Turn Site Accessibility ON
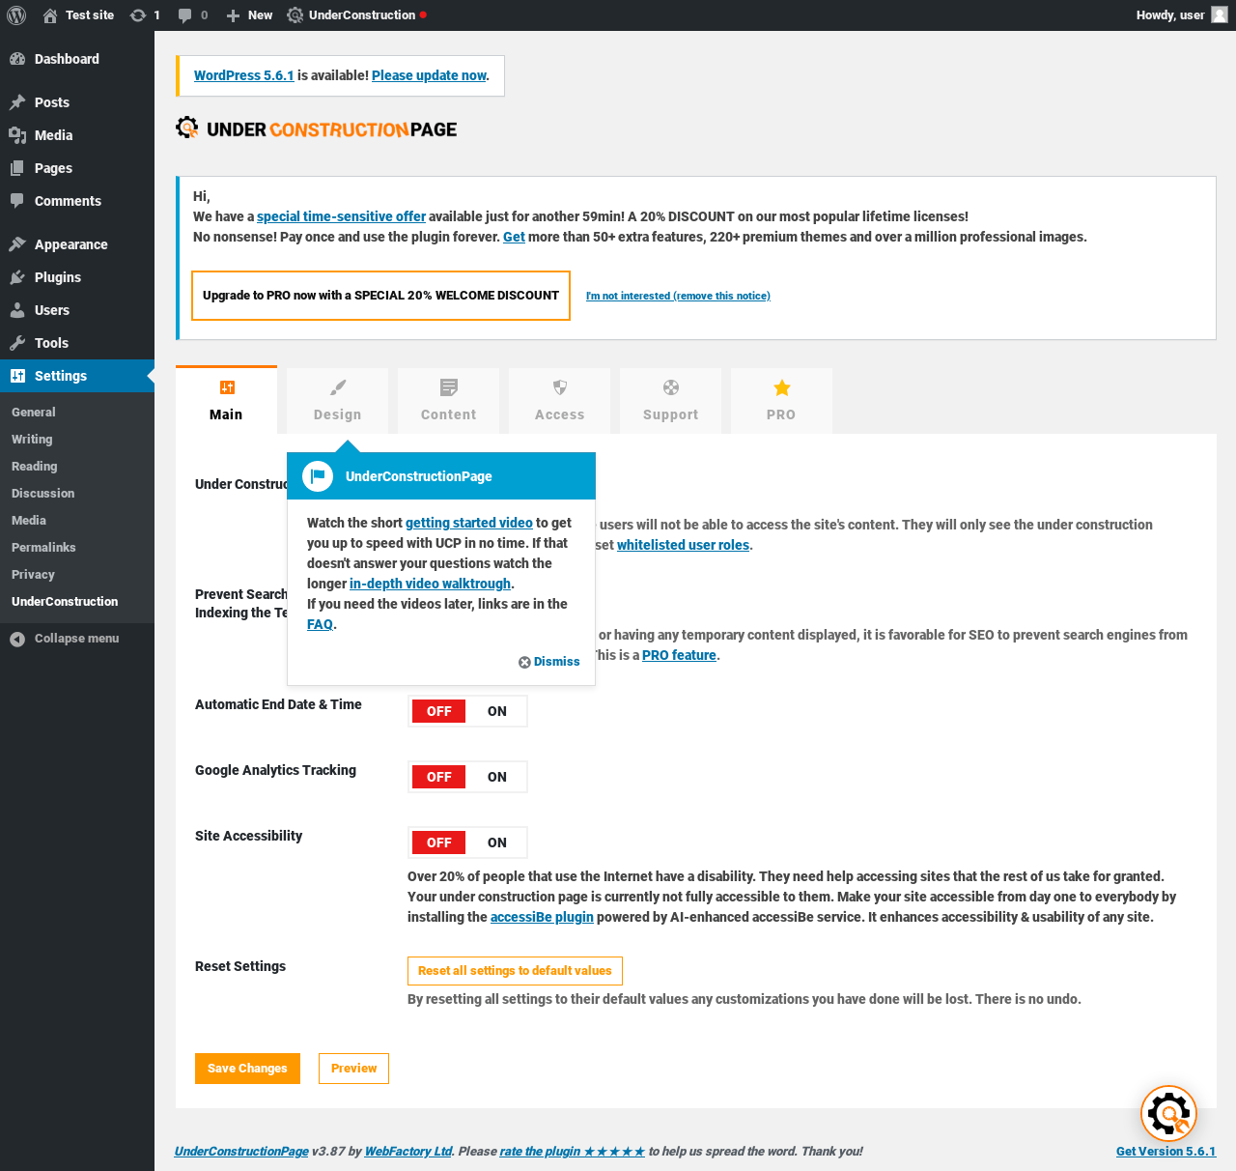The height and width of the screenshot is (1171, 1236). [497, 843]
